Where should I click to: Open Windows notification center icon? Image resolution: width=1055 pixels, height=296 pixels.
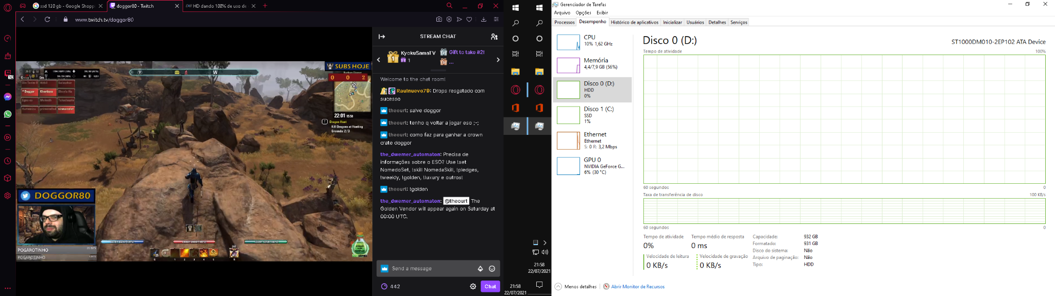pyautogui.click(x=539, y=285)
